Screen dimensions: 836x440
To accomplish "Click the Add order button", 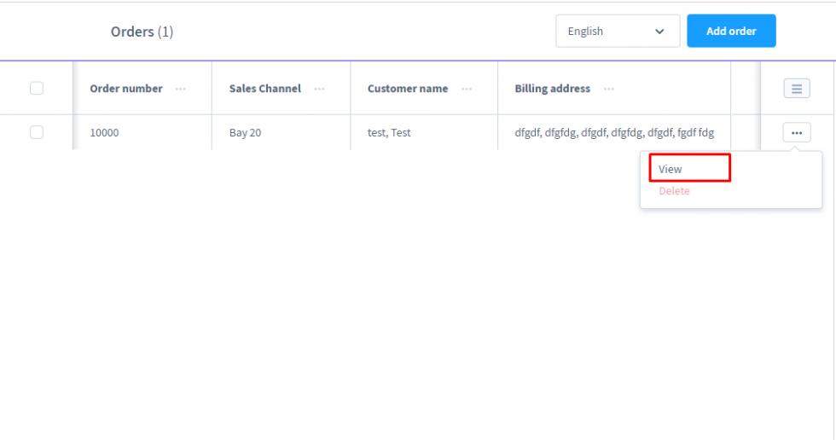I will pos(731,32).
